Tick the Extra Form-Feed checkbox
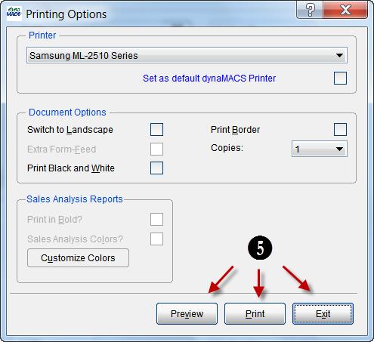Screen dimensions: 374x342 coord(156,149)
